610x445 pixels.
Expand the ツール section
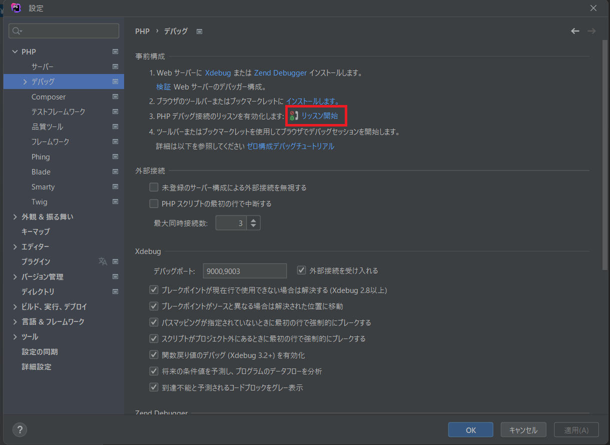click(x=15, y=336)
